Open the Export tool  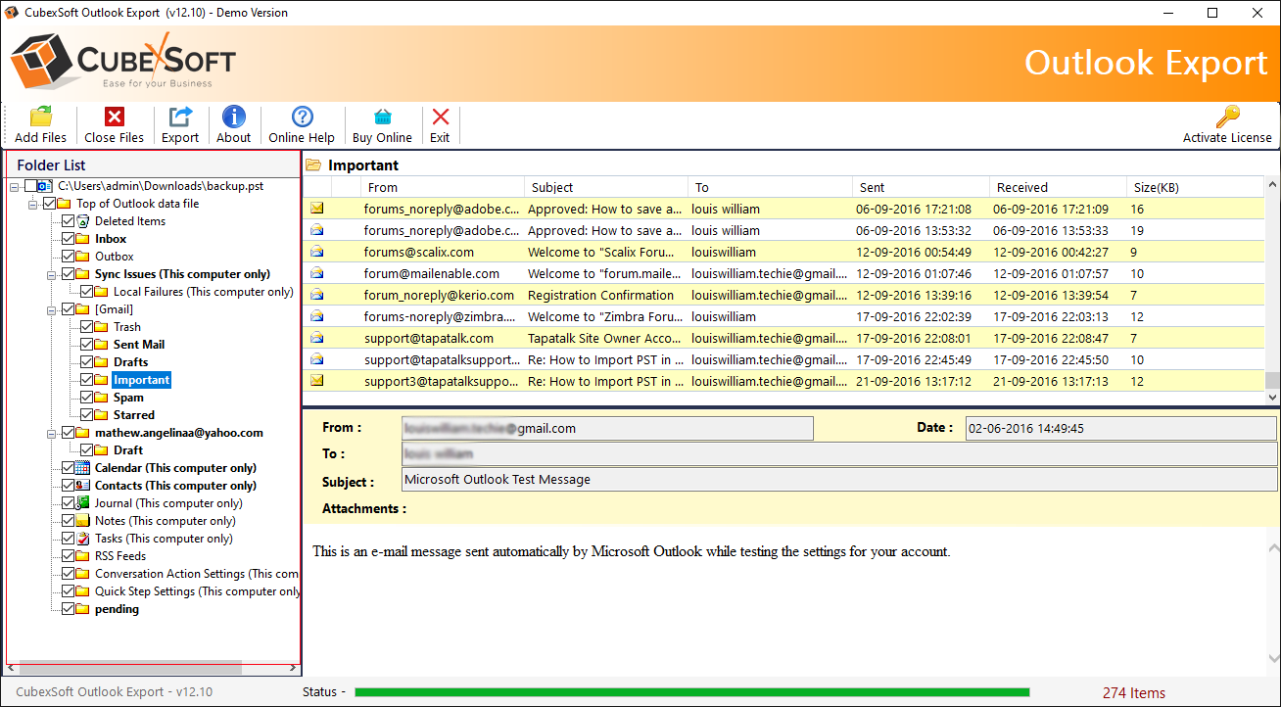pos(180,118)
